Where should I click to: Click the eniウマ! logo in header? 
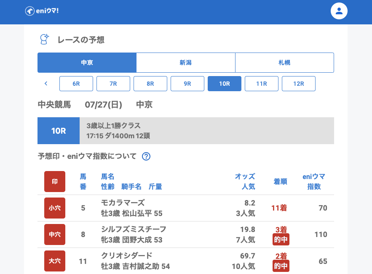[x=42, y=11]
